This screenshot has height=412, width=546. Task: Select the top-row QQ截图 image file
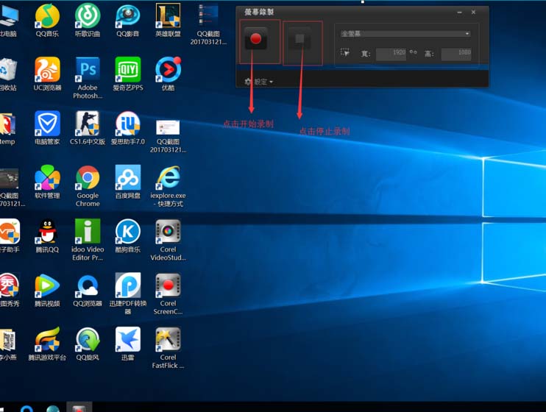click(x=208, y=24)
